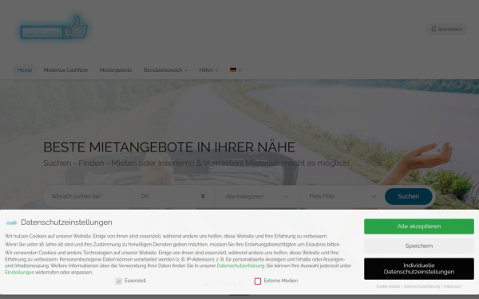This screenshot has height=299, width=479.
Task: Open the Preis Filter dropdown
Action: pos(342,196)
